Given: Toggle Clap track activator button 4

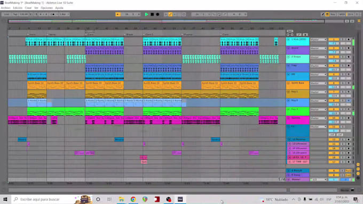Looking at the screenshot, I should pos(334,66).
